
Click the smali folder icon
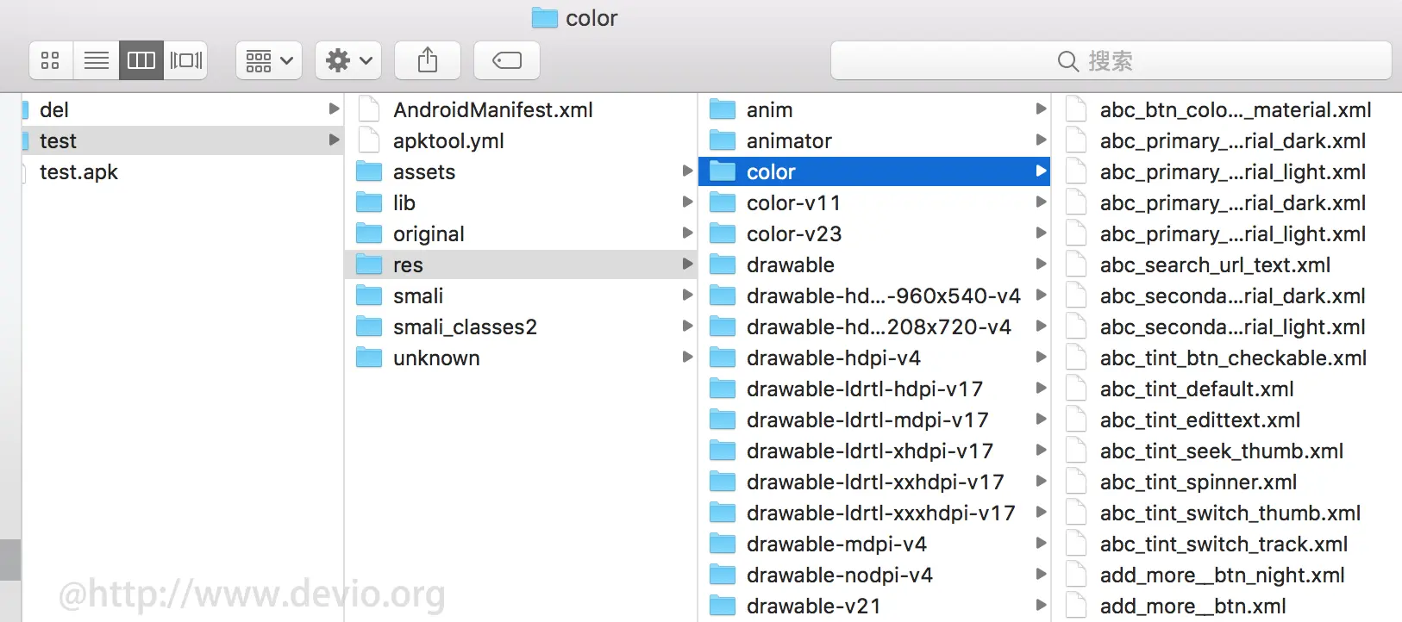click(369, 295)
